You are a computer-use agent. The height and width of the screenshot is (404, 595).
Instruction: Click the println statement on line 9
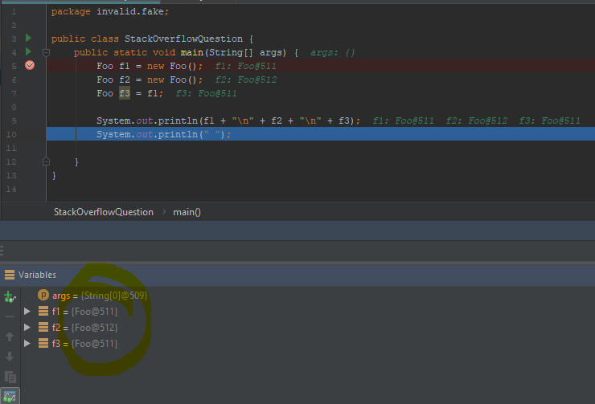[228, 120]
